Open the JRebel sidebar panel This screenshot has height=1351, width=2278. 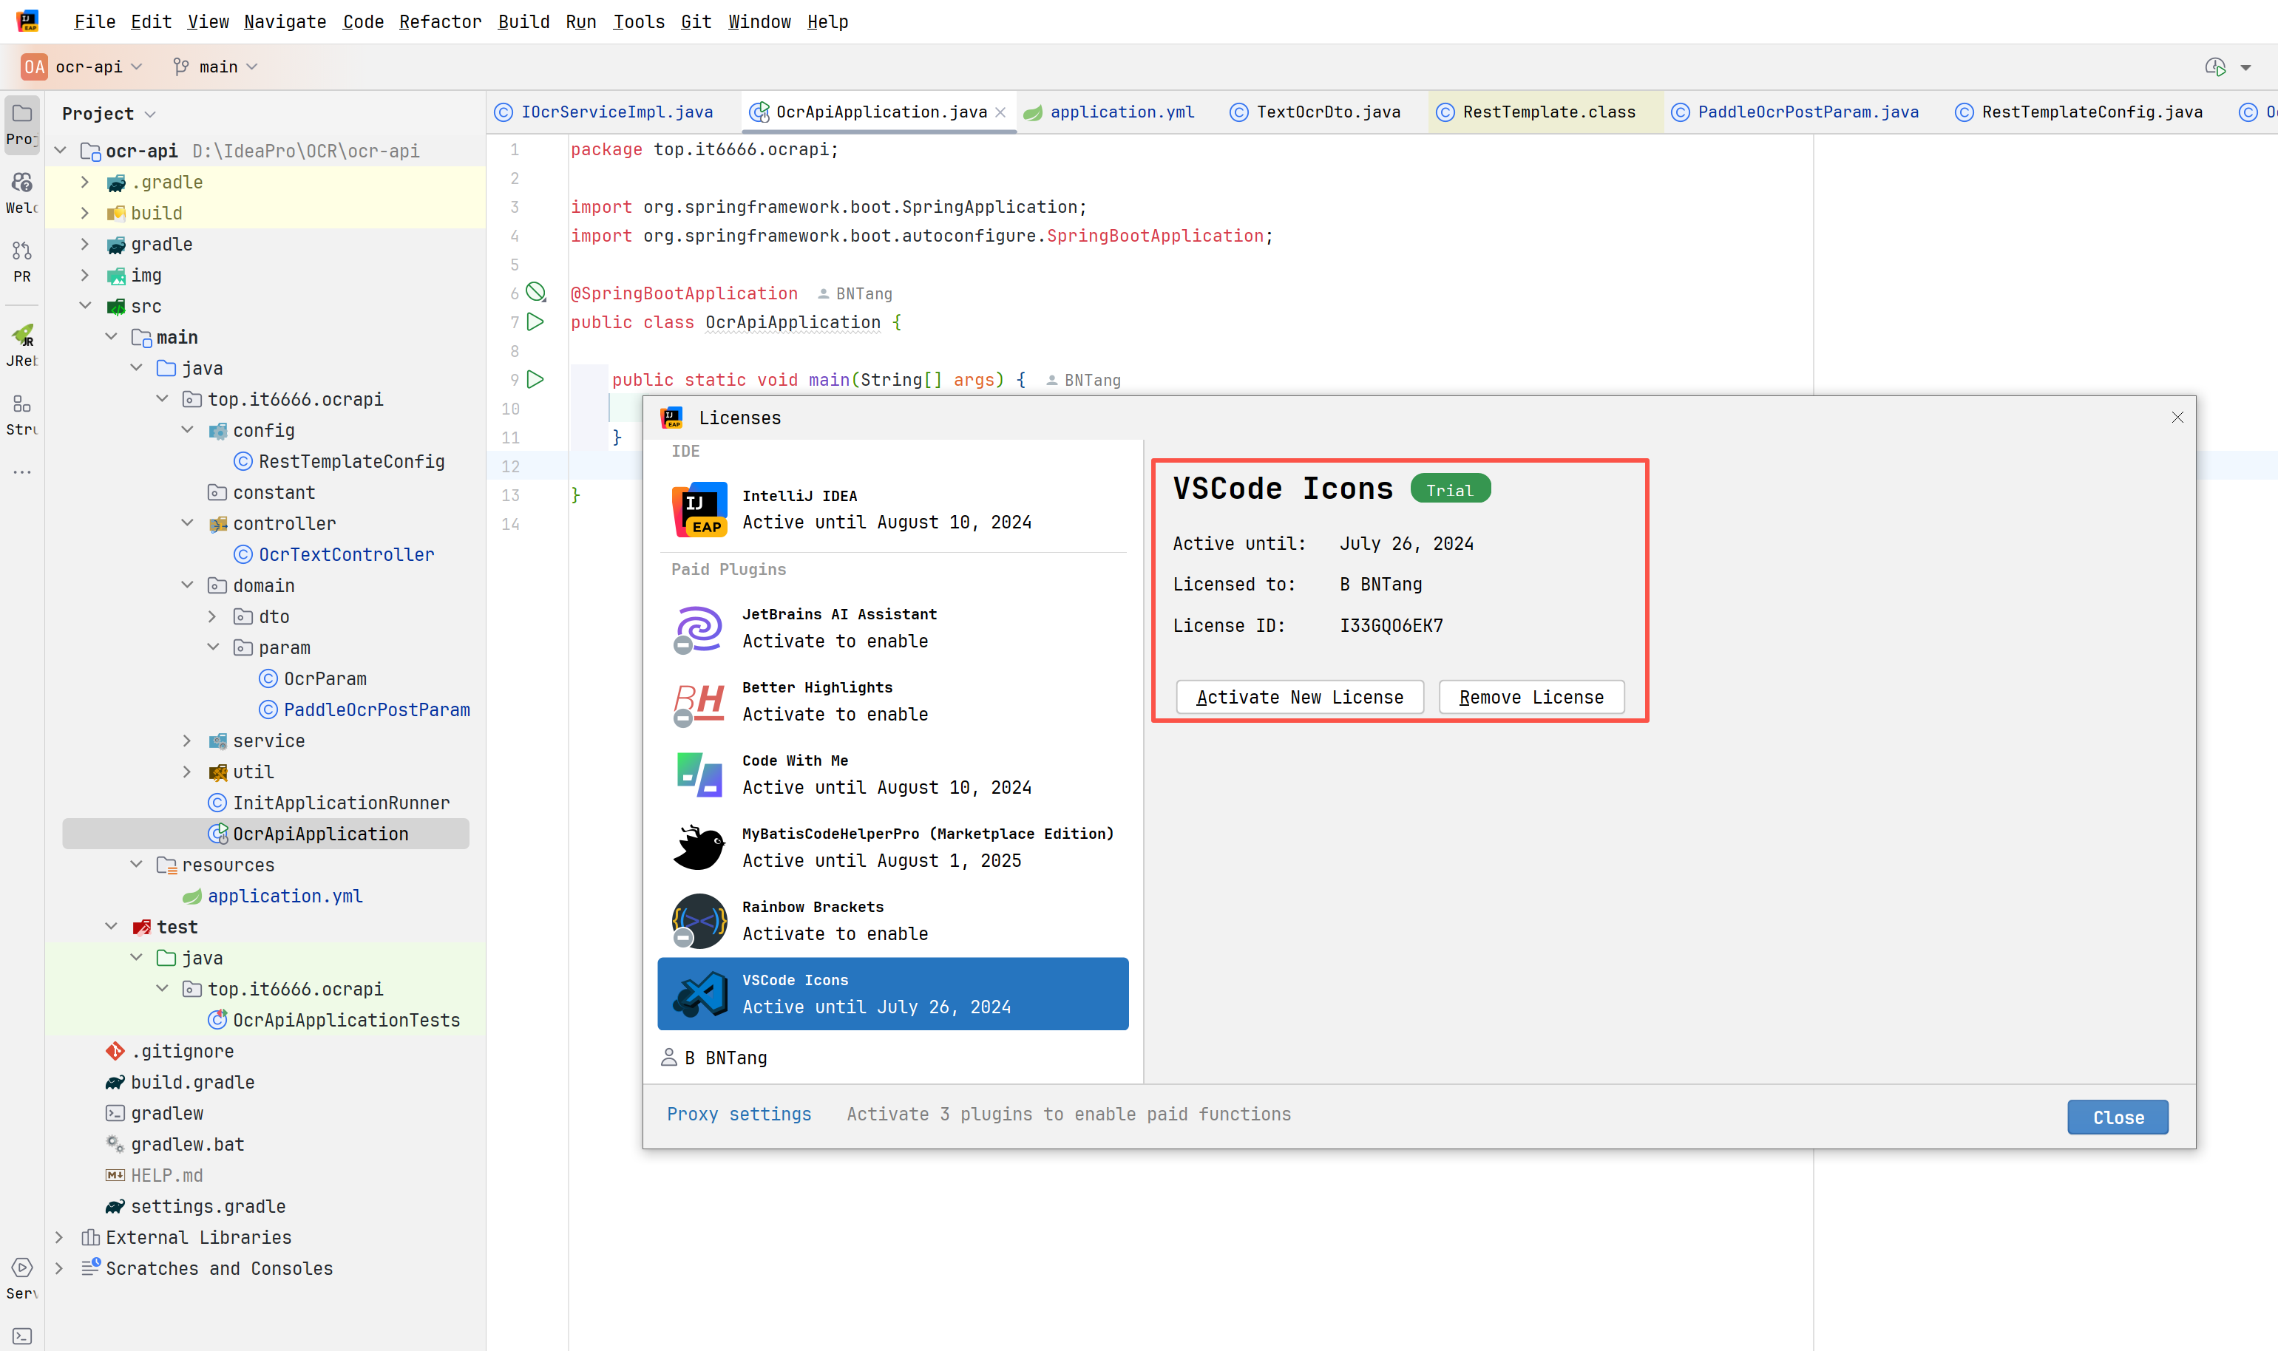click(22, 345)
